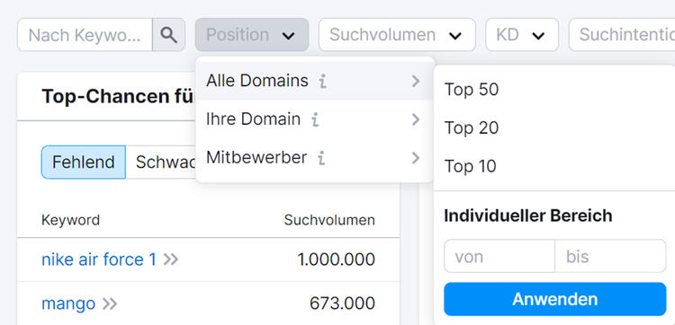
Task: Open the nike air force 1 keyword link
Action: click(x=99, y=259)
